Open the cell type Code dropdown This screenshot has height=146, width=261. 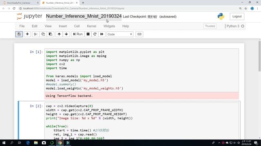pyautogui.click(x=120, y=34)
